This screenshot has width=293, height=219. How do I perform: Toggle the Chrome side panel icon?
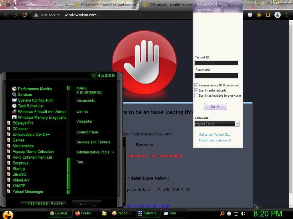268,15
